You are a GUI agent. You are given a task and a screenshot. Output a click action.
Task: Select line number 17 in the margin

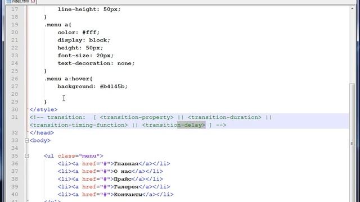(15, 10)
